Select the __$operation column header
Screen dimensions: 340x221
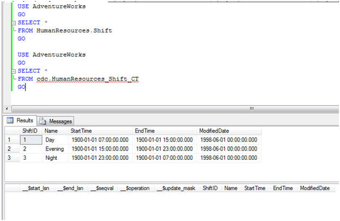[x=136, y=188]
